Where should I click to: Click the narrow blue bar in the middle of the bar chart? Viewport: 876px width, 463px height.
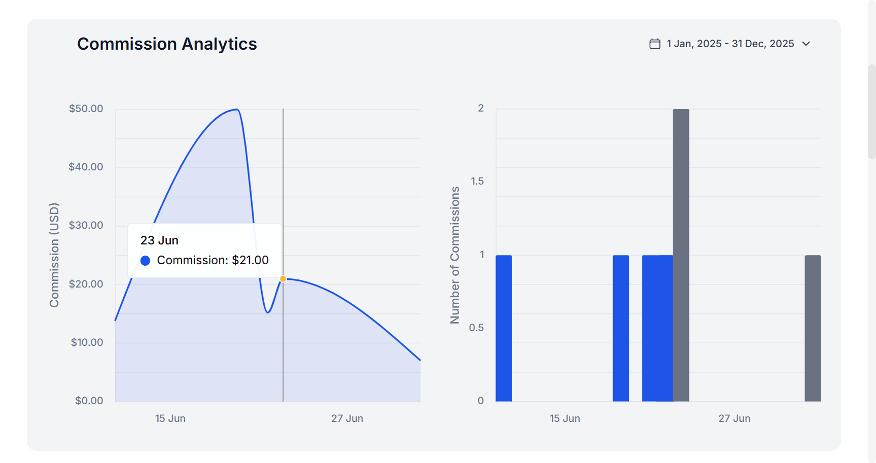(x=621, y=328)
